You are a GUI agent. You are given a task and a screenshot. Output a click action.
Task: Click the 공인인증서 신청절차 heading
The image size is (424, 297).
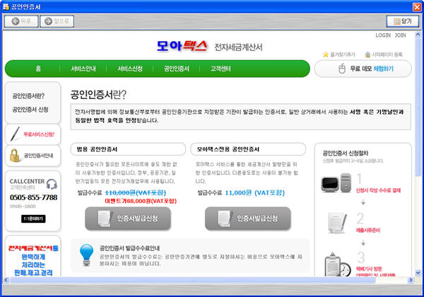pyautogui.click(x=346, y=153)
